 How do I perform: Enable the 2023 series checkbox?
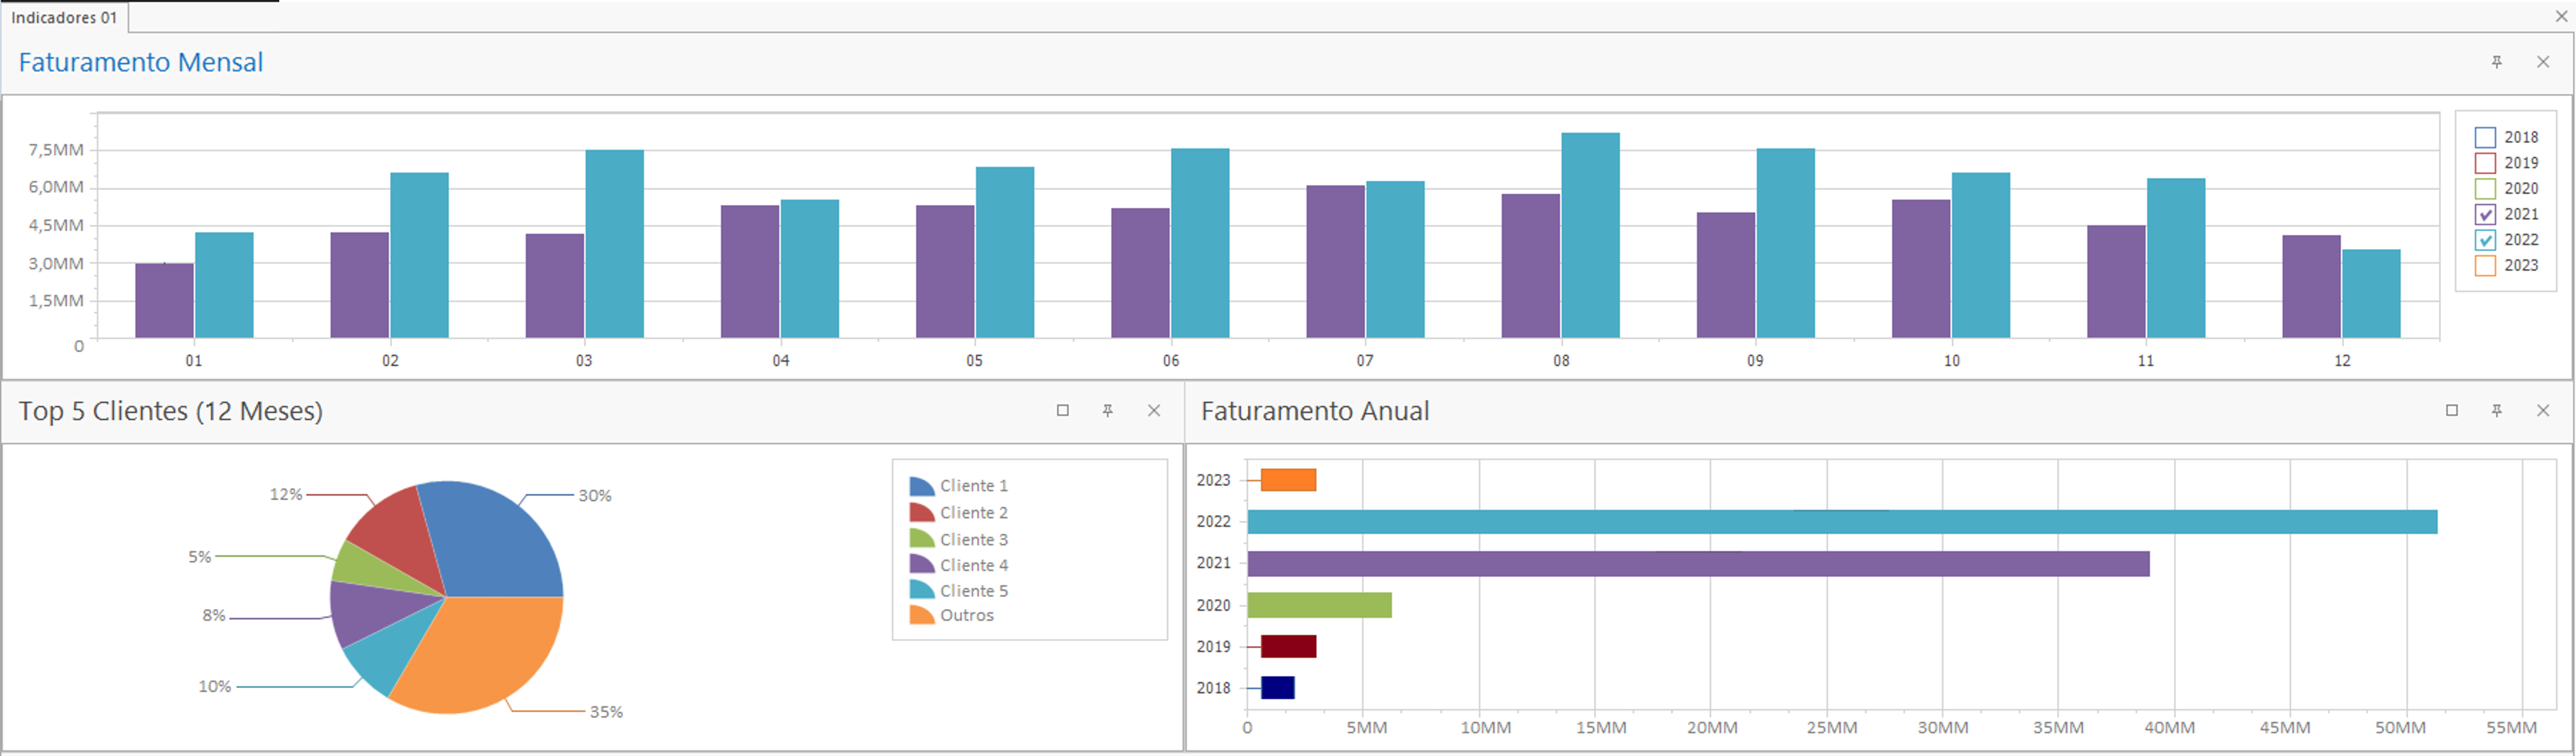tap(2485, 266)
